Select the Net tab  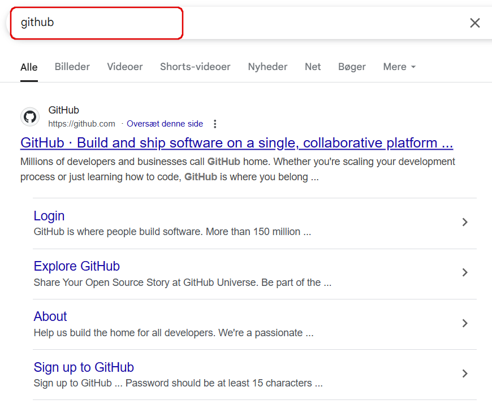click(313, 67)
